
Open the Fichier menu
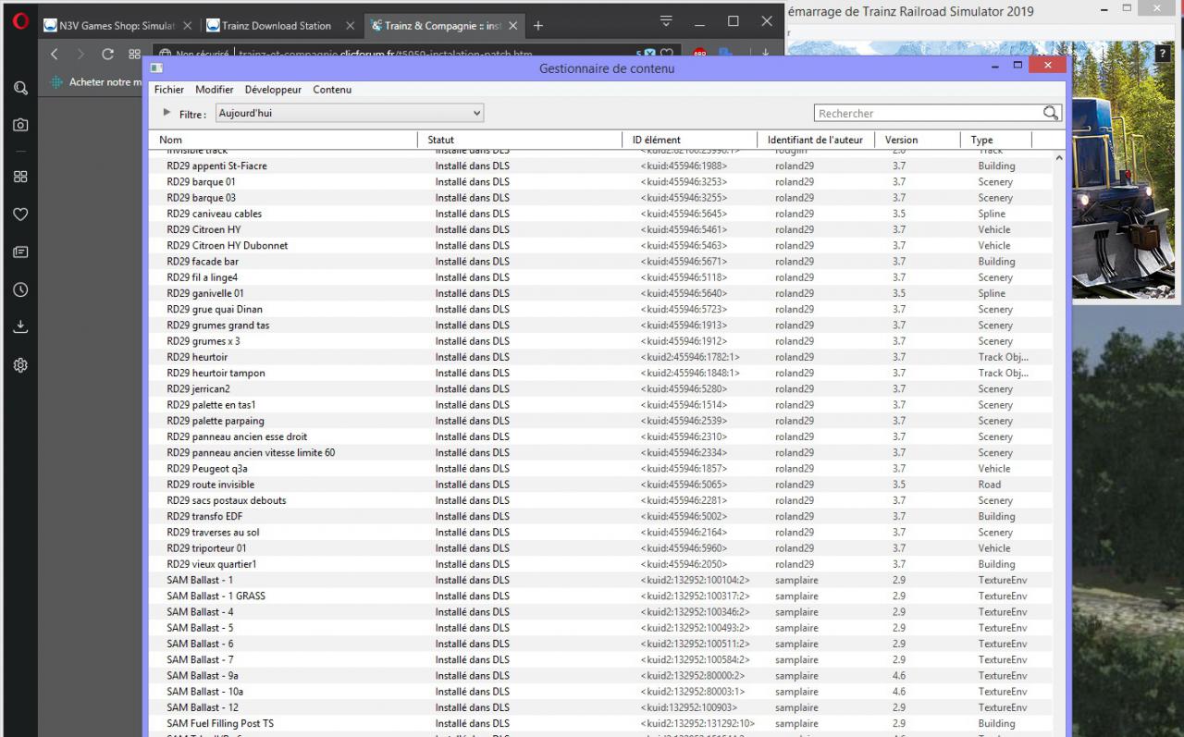[x=169, y=90]
